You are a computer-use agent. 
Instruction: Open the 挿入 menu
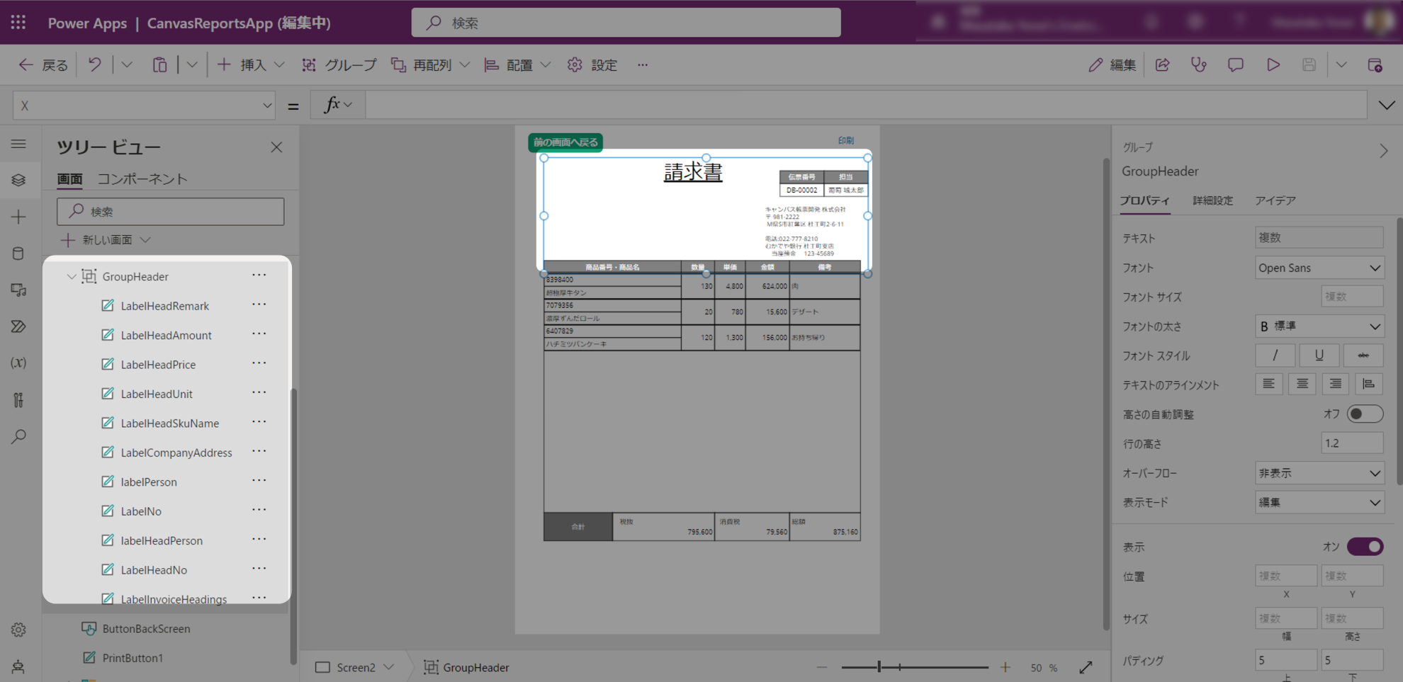coord(251,65)
